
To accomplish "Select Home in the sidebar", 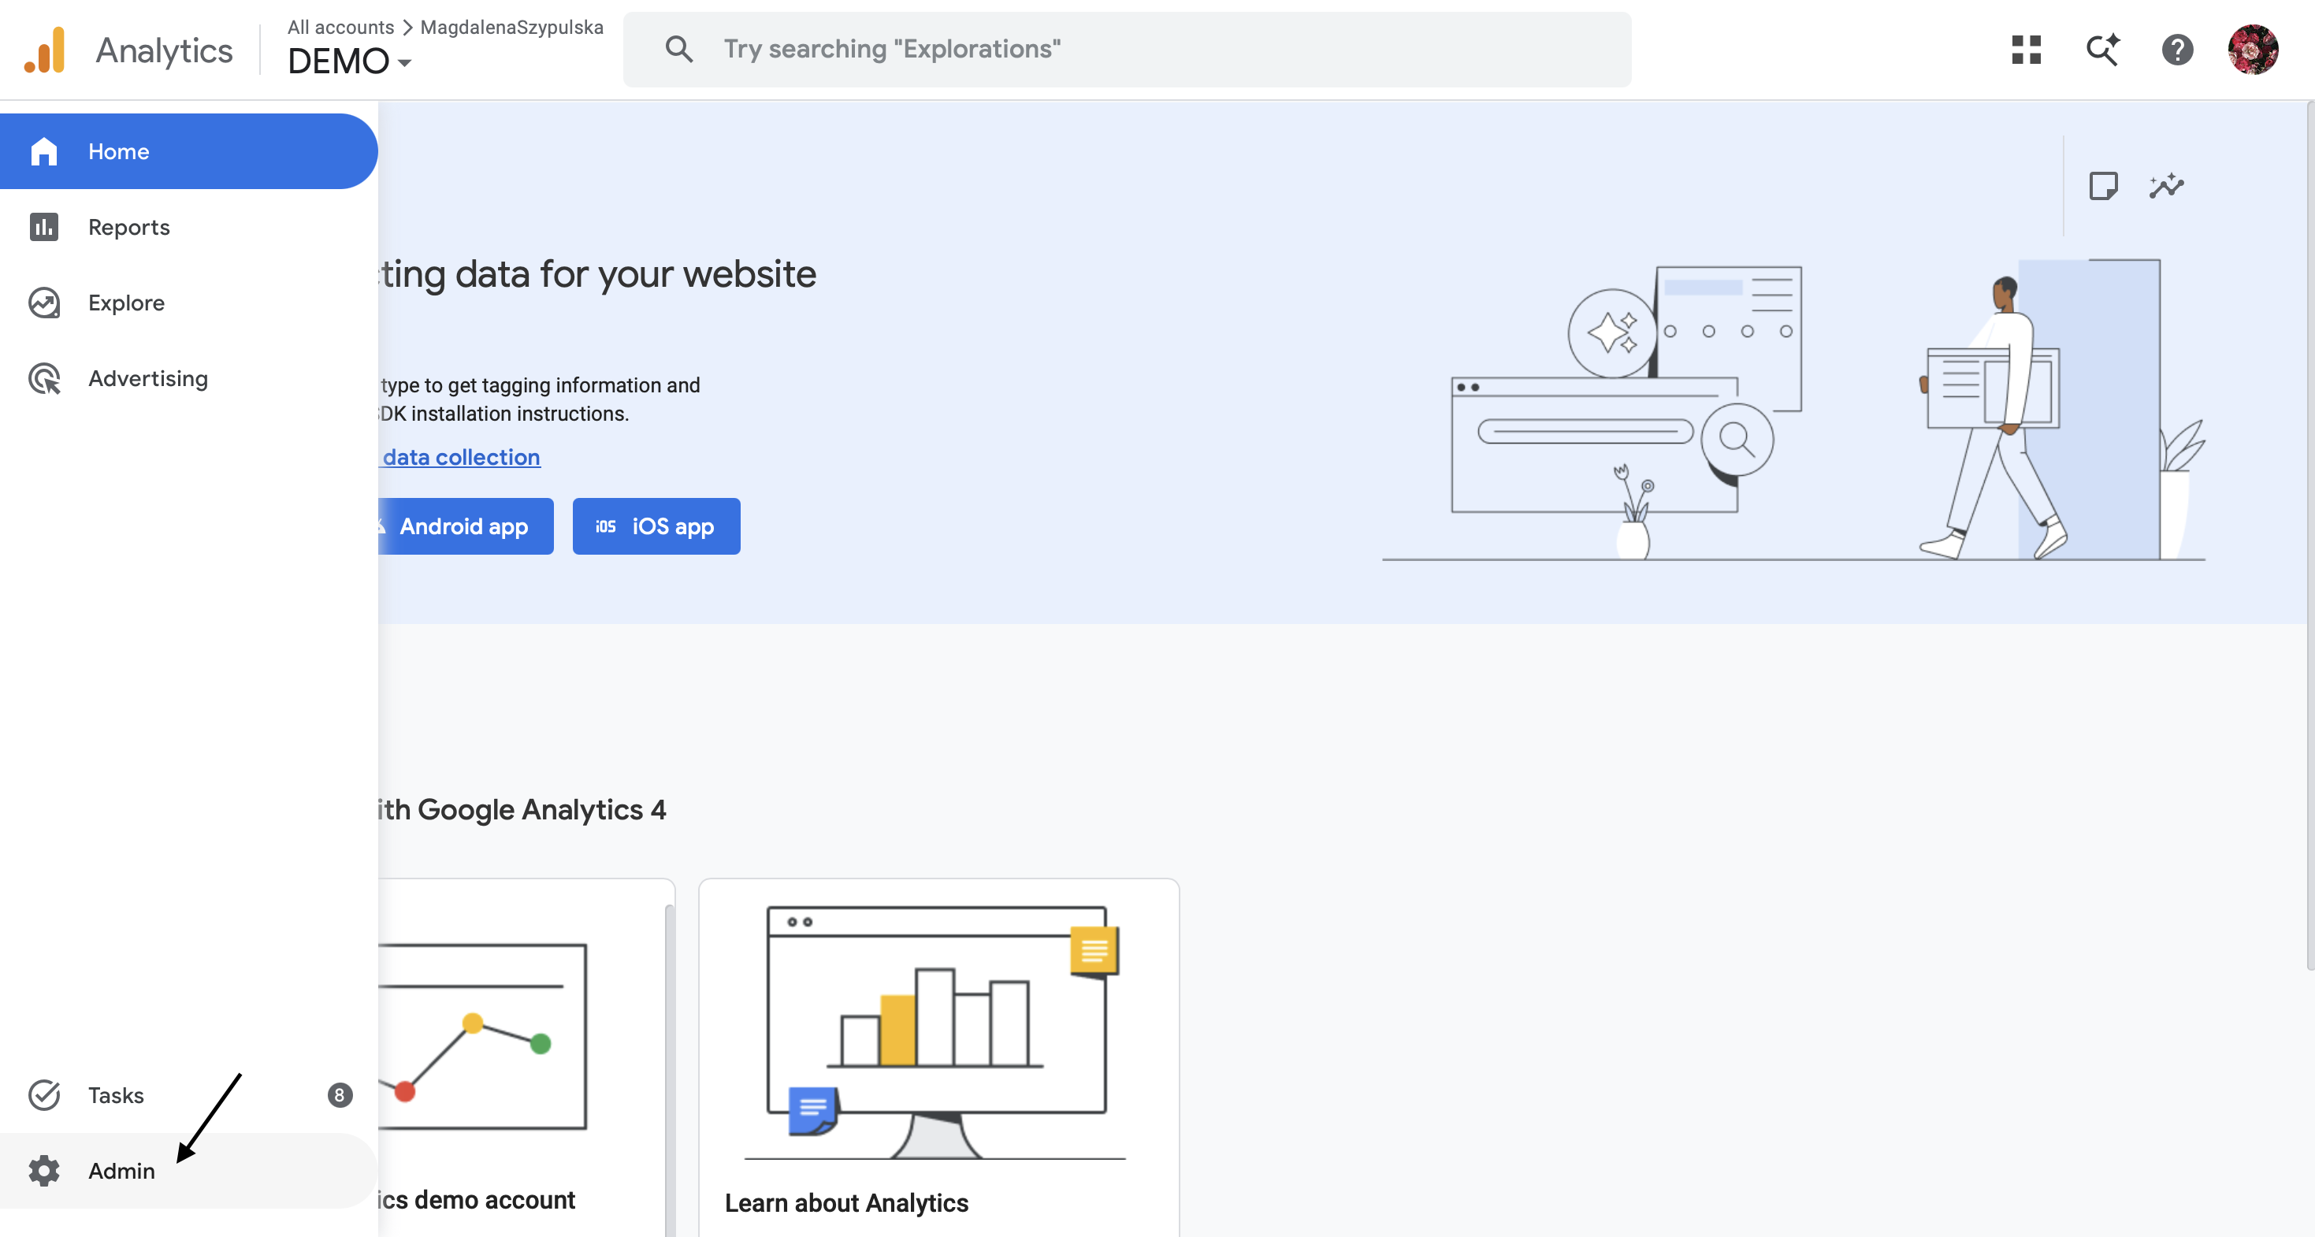I will [x=189, y=151].
